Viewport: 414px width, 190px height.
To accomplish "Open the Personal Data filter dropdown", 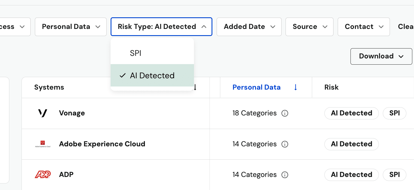I will click(x=71, y=27).
